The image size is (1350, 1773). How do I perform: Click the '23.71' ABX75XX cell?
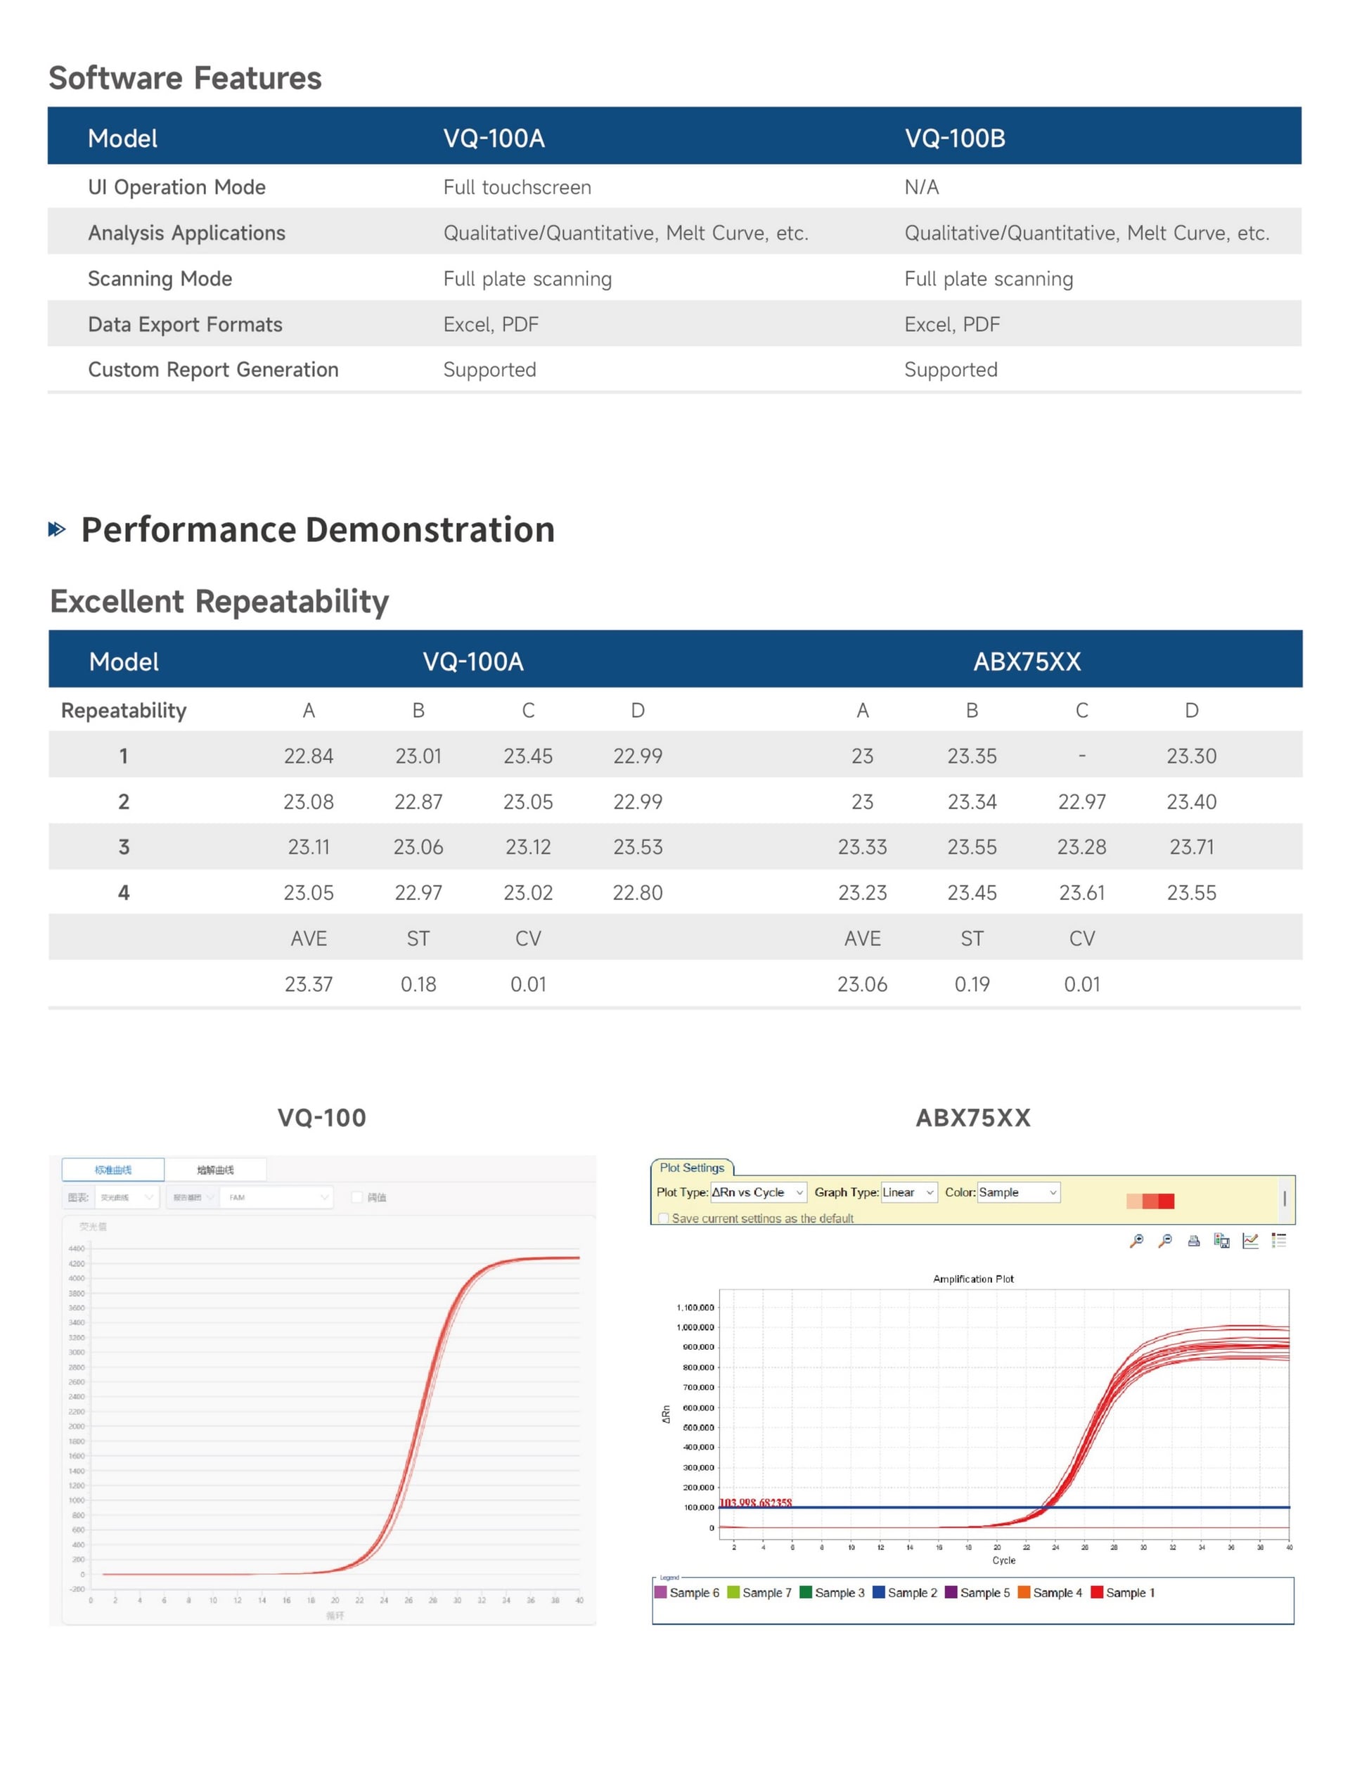point(1192,846)
